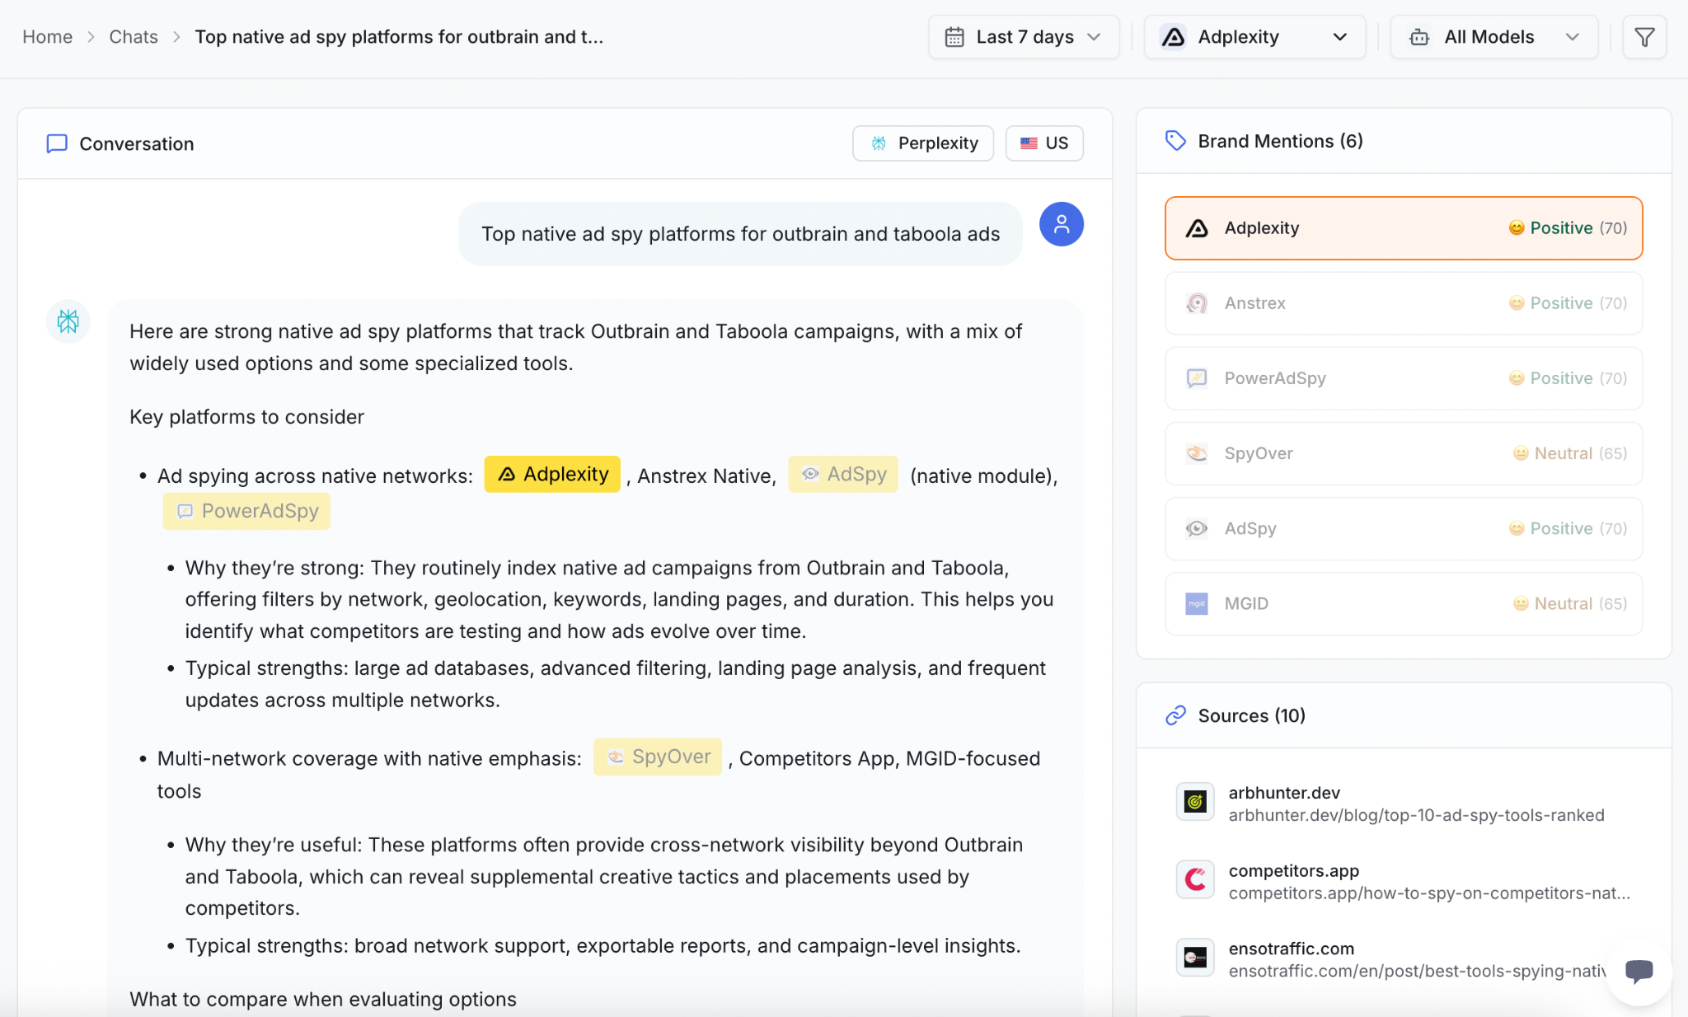
Task: Click the user avatar icon
Action: coord(1062,224)
